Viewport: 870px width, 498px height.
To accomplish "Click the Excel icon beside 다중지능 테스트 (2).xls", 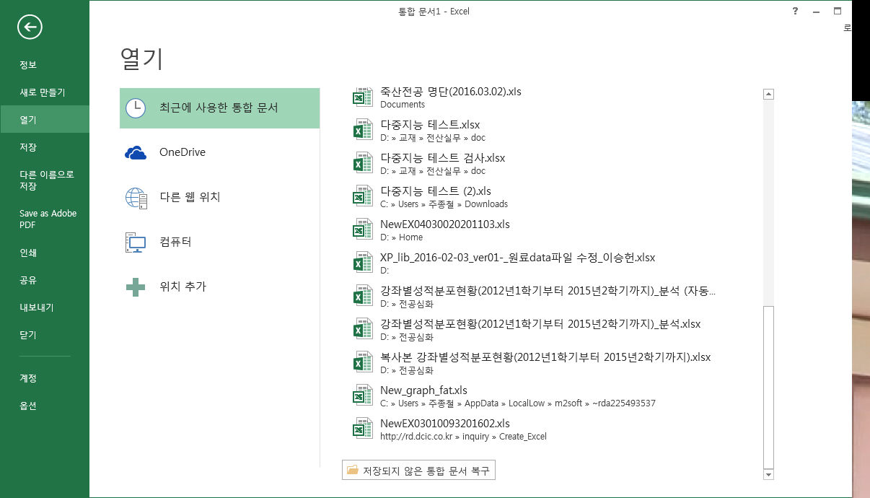I will (x=361, y=196).
